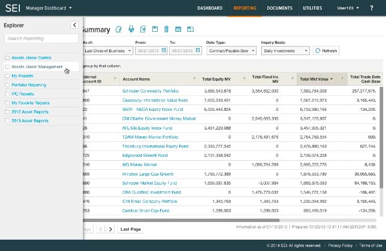Open the Date Type dropdown

point(232,51)
